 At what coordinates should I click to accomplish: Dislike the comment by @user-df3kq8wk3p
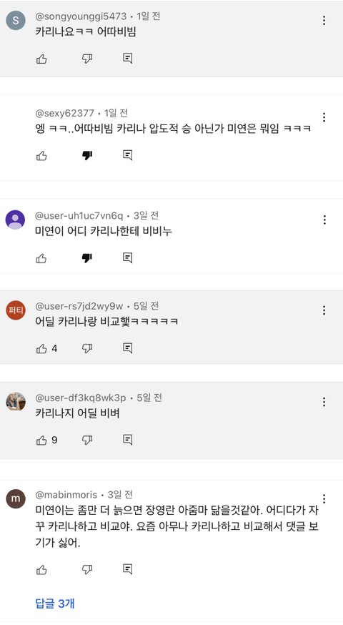pyautogui.click(x=87, y=440)
